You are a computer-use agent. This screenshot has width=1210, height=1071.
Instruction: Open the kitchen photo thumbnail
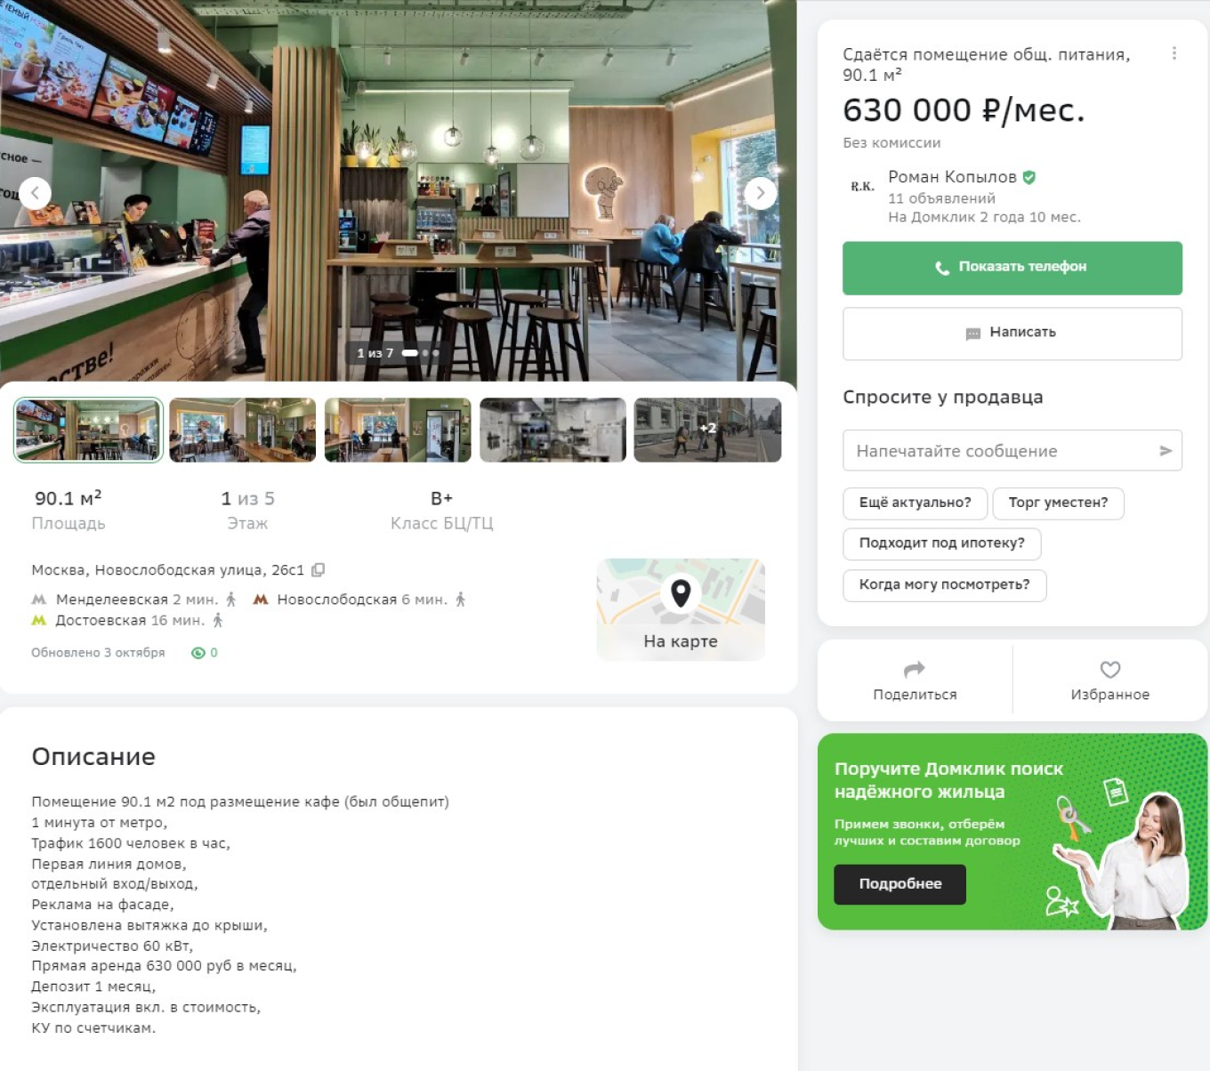pos(553,431)
